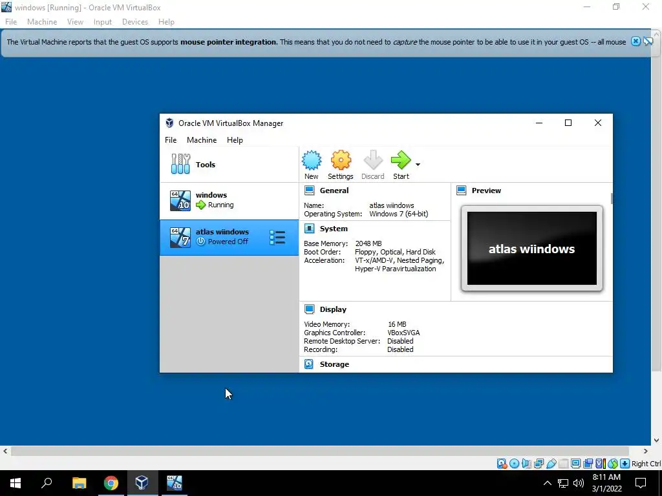
Task: Click the optical disk status icon
Action: (514, 464)
